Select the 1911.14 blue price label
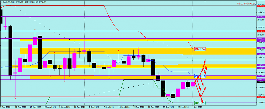The image size is (265, 109). coord(200,76)
